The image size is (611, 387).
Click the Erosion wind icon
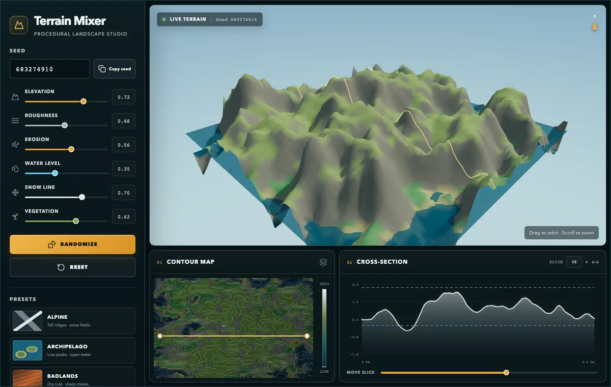point(15,145)
